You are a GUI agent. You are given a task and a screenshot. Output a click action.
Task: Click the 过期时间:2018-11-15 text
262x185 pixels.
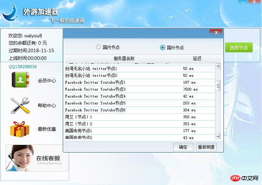(31, 50)
